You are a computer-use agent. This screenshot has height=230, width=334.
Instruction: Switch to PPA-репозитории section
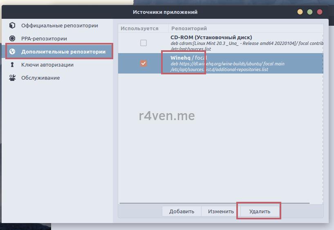coord(44,38)
